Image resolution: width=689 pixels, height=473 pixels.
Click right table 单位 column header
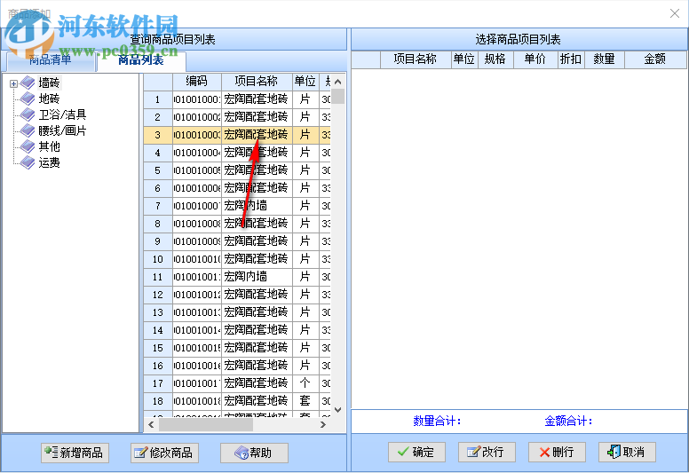point(464,59)
